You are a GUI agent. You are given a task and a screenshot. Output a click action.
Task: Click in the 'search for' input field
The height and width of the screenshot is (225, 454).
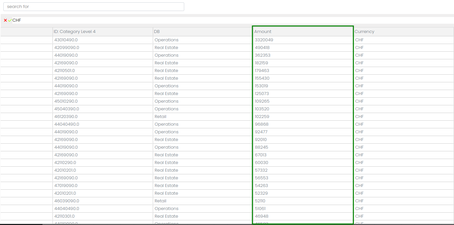point(94,7)
